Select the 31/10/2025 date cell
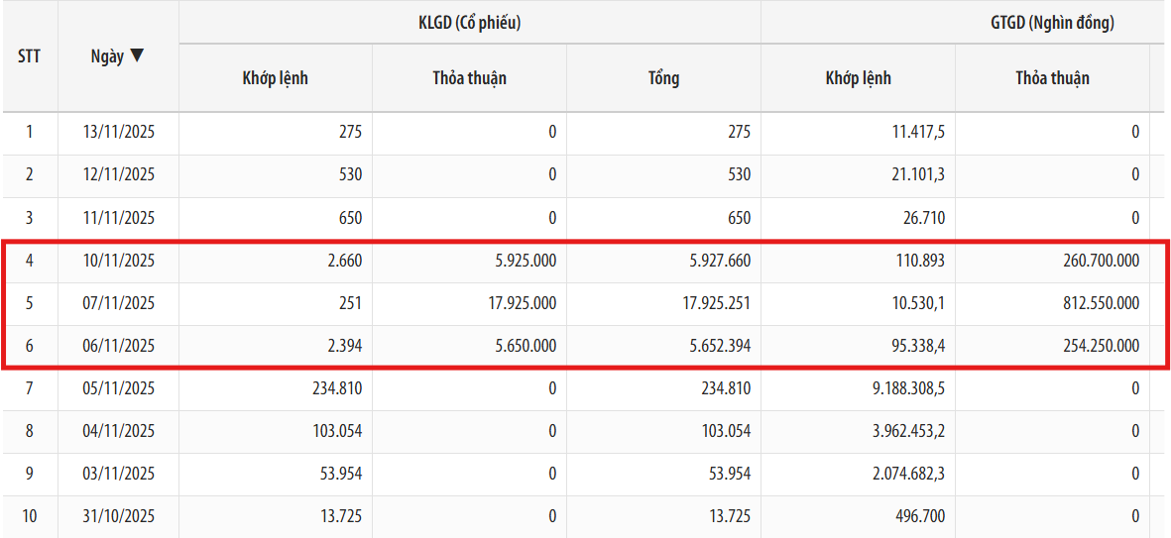The height and width of the screenshot is (538, 1171). [x=119, y=516]
